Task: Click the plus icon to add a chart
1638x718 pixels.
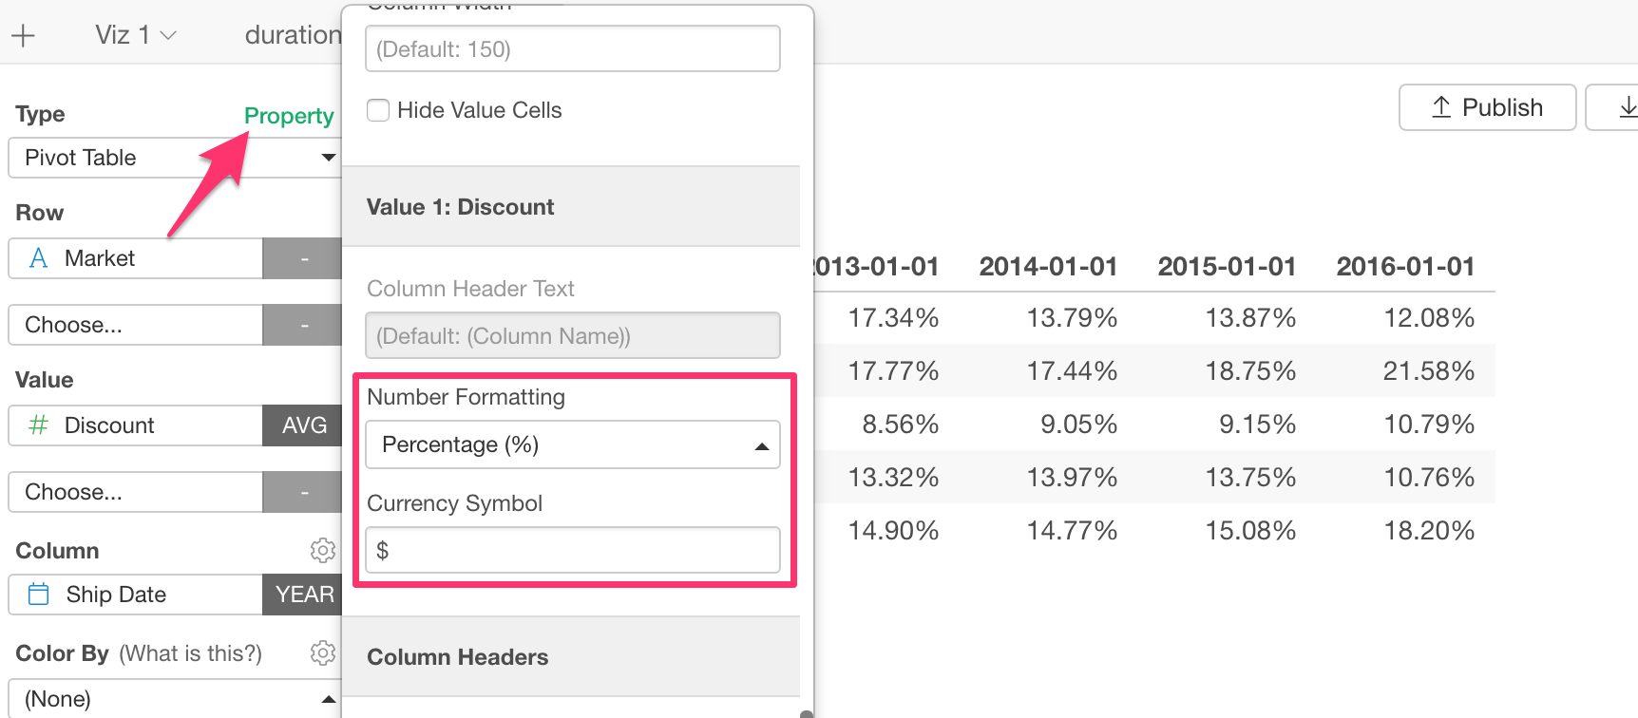Action: (23, 36)
